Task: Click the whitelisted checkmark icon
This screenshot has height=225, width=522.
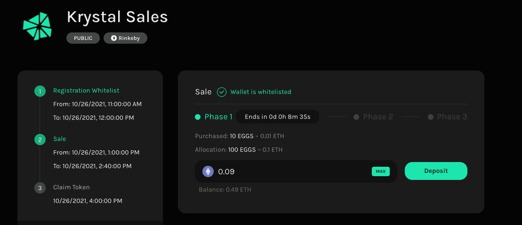Action: coord(222,92)
